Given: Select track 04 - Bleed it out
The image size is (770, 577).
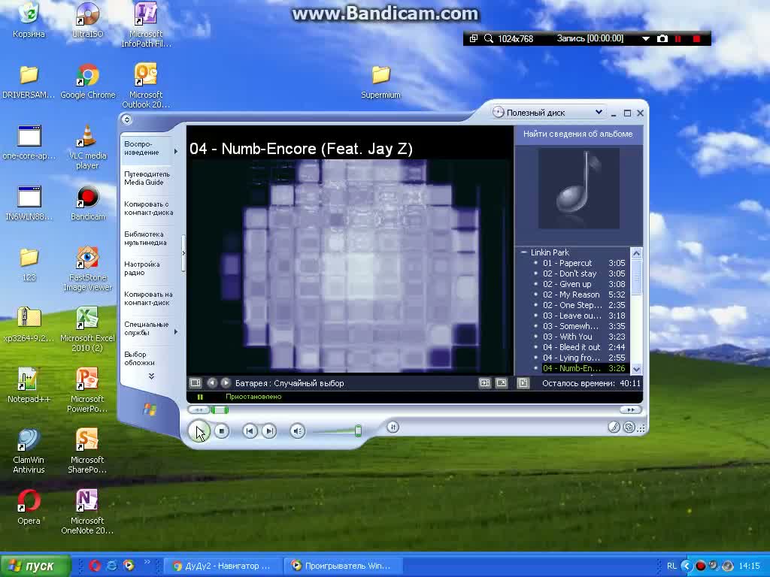Looking at the screenshot, I should point(580,347).
